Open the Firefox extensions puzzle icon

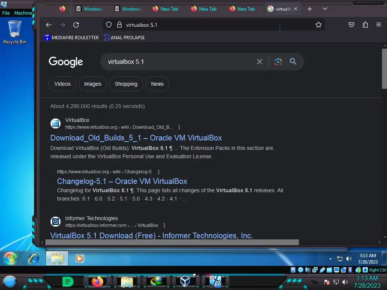(x=365, y=25)
